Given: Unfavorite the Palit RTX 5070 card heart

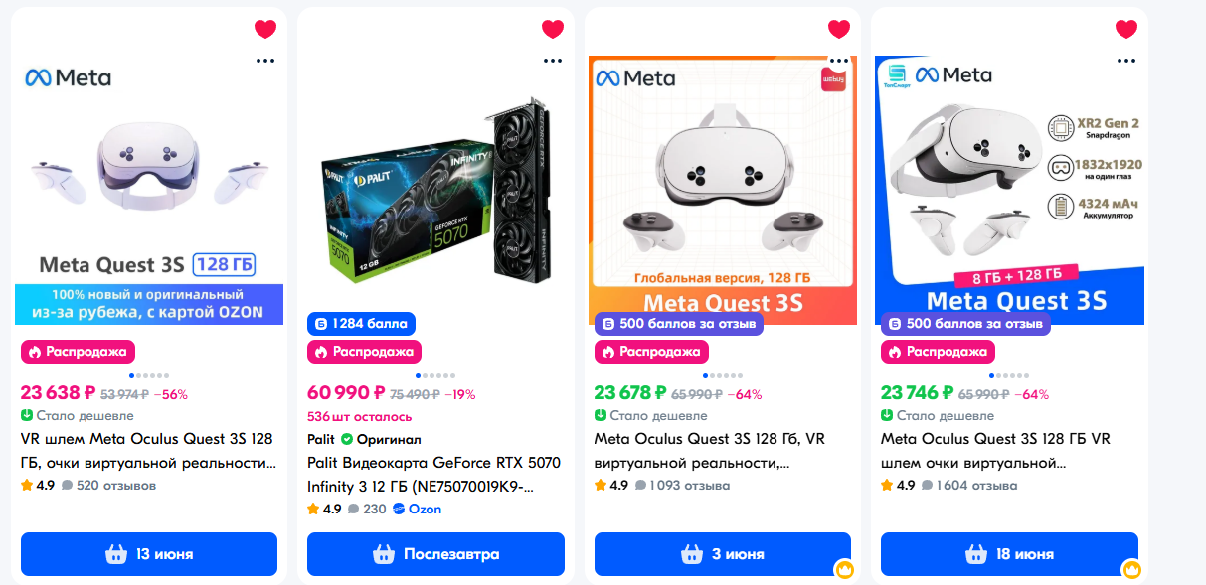Looking at the screenshot, I should [x=553, y=29].
